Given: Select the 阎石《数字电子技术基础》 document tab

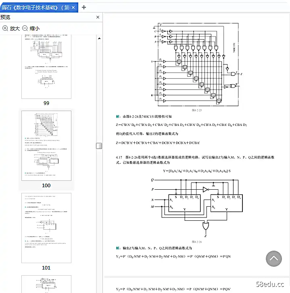Looking at the screenshot, I should [39, 8].
